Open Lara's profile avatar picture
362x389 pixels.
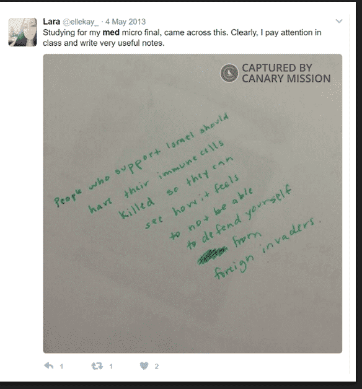coord(22,32)
